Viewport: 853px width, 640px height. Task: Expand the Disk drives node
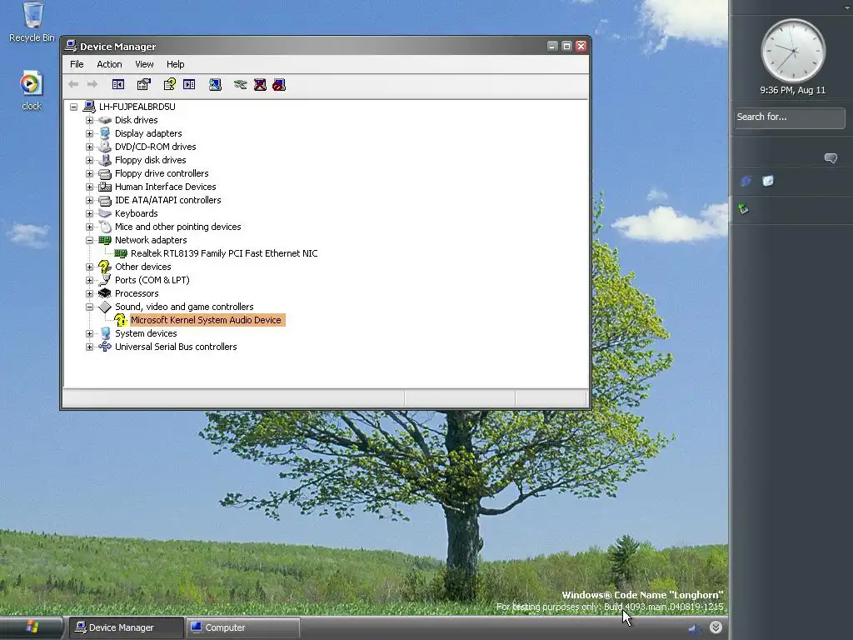point(89,120)
